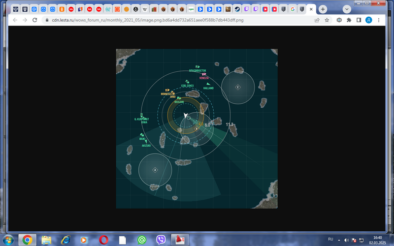The height and width of the screenshot is (246, 394).
Task: Open the Extensions puzzle menu
Action: pos(349,20)
